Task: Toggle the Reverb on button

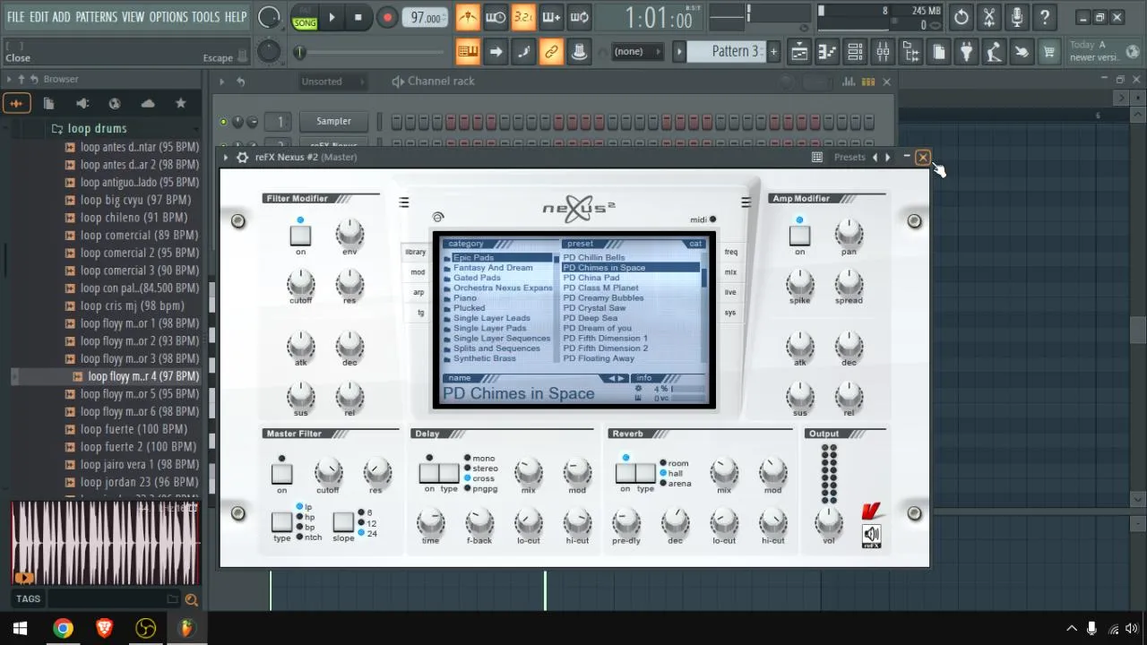Action: pos(625,473)
